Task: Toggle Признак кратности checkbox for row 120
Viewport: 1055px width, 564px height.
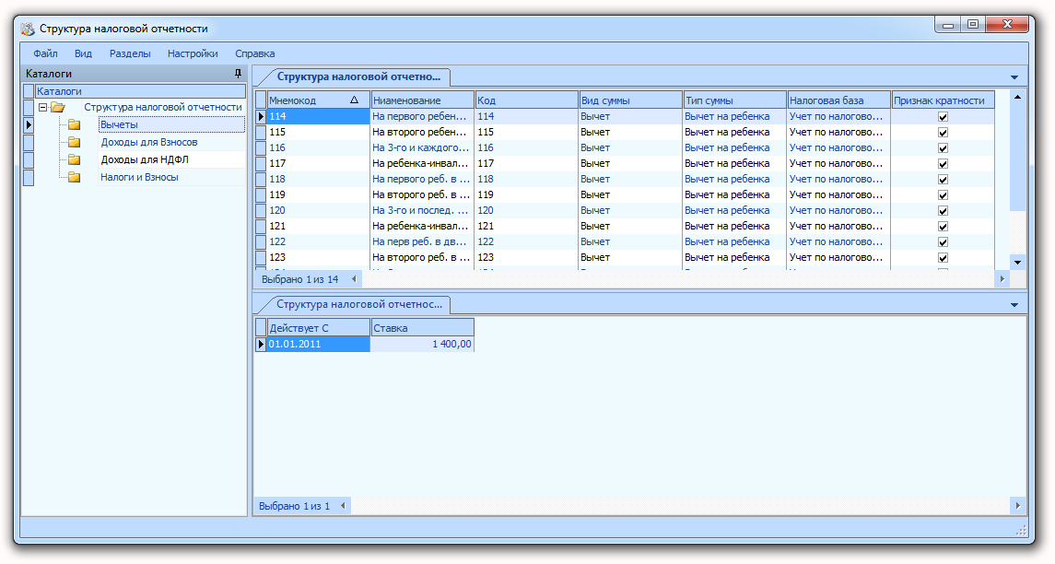Action: tap(943, 211)
